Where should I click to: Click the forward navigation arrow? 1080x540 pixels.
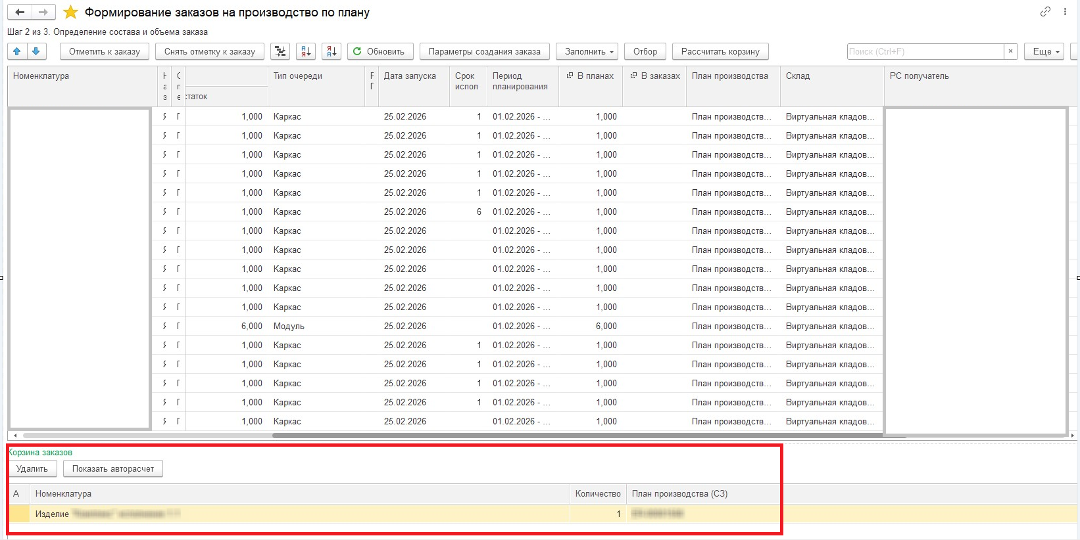pyautogui.click(x=43, y=12)
